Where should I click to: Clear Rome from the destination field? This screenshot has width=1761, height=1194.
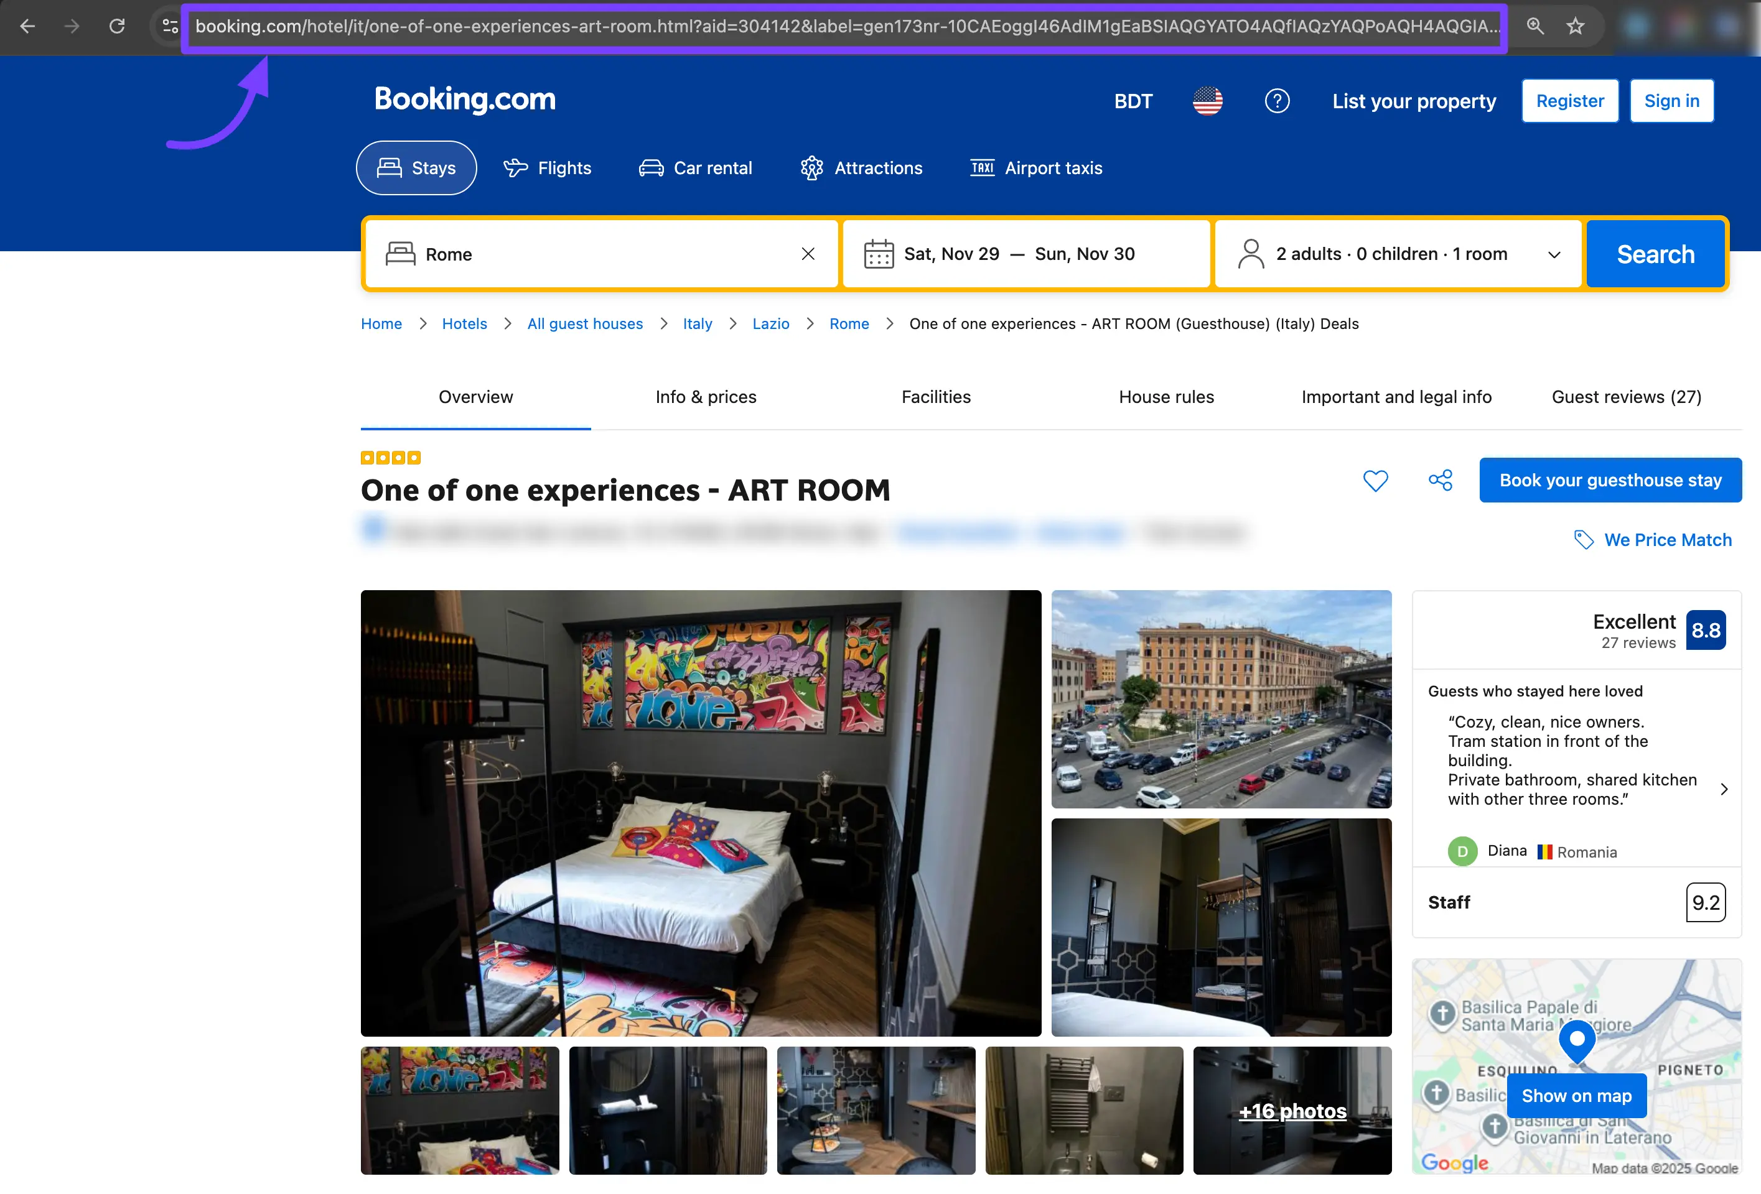tap(808, 254)
